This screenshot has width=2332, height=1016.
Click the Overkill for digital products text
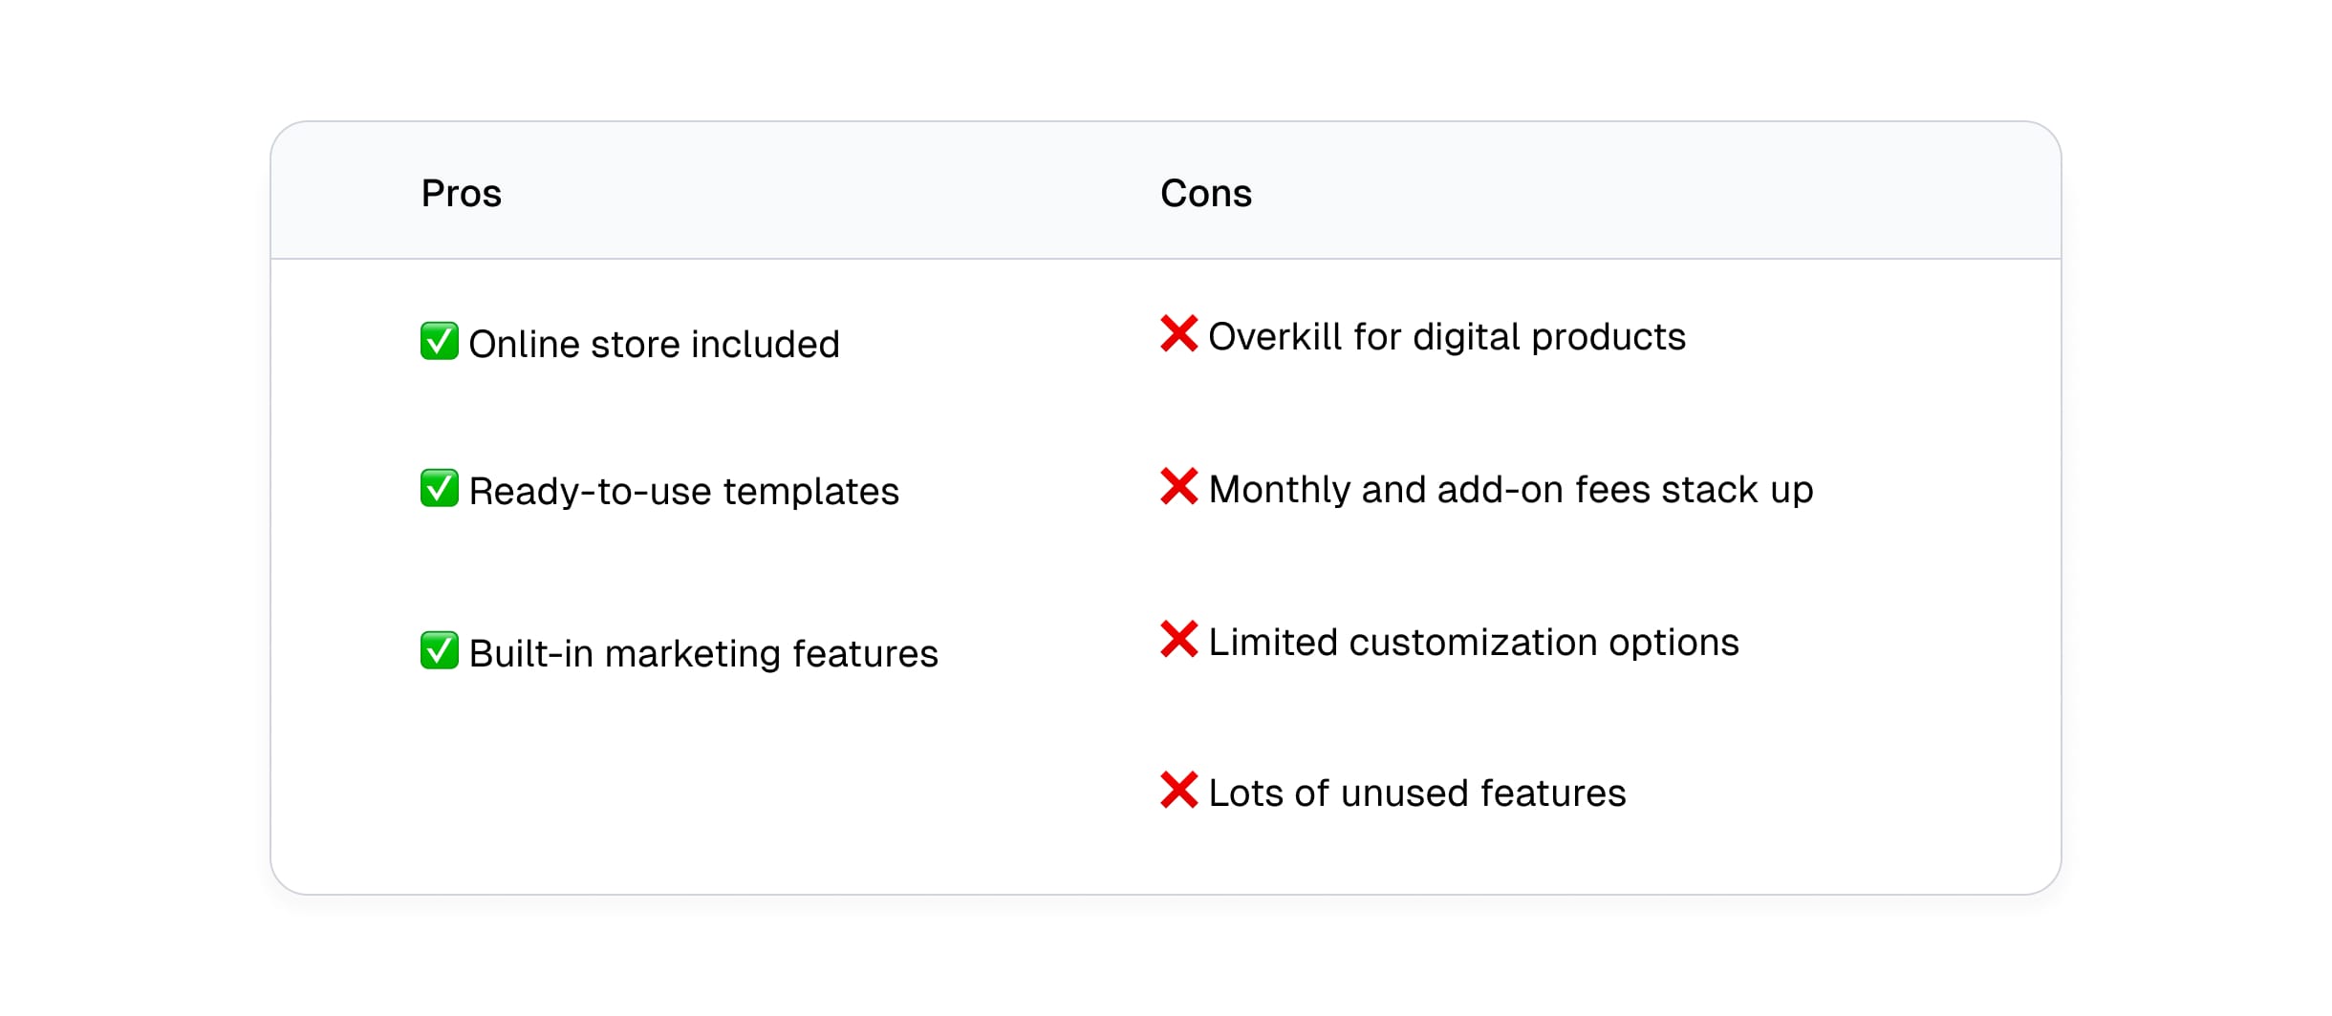pyautogui.click(x=1447, y=336)
